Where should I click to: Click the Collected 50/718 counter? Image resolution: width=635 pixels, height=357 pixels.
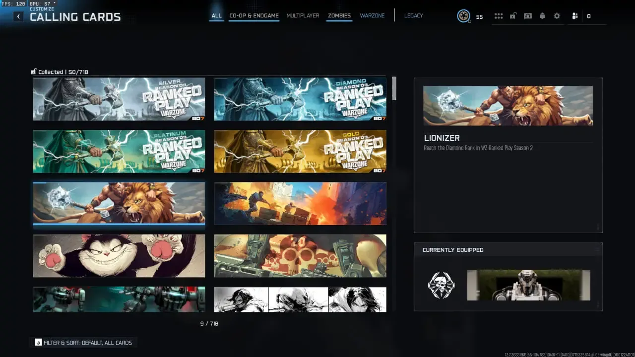click(63, 72)
